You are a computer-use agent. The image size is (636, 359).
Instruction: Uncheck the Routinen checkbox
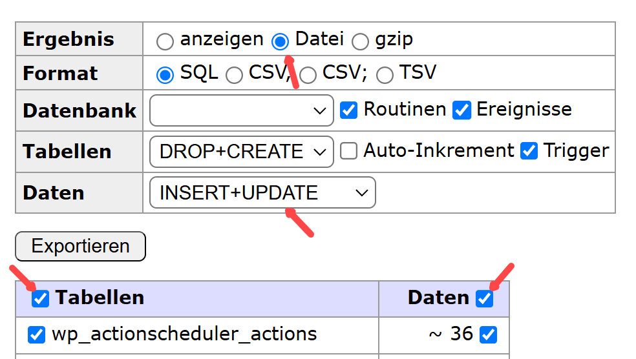coord(349,110)
